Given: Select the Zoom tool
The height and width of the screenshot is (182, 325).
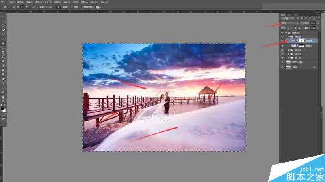Looking at the screenshot, I should click(x=3, y=102).
